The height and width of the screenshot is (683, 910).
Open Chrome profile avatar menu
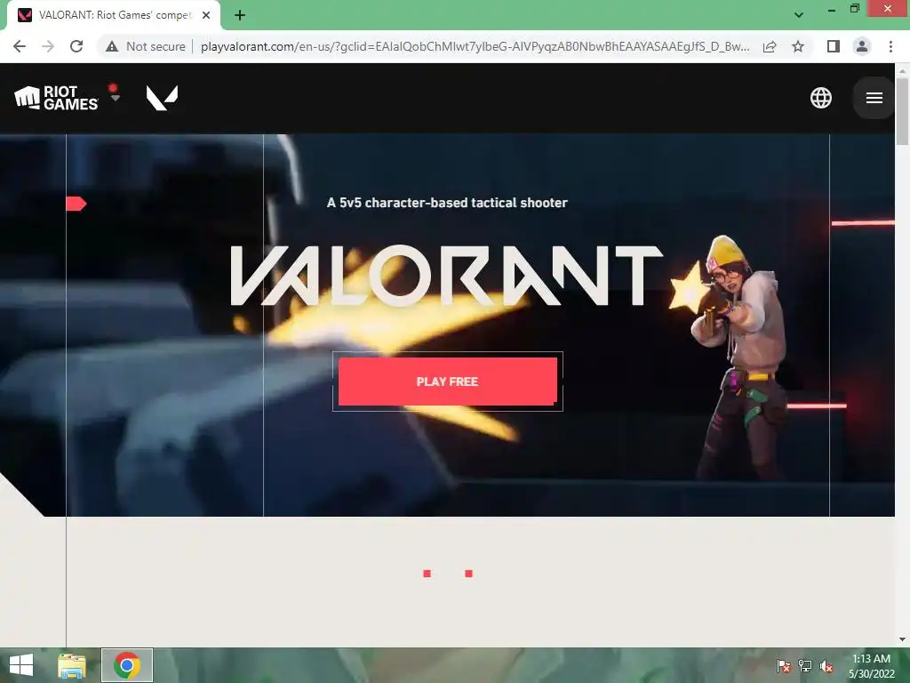click(862, 46)
